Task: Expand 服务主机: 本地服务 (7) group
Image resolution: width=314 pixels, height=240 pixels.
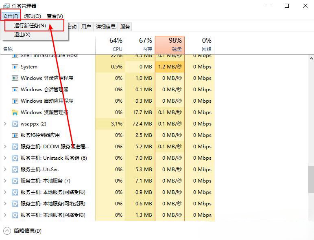Action: [5, 181]
